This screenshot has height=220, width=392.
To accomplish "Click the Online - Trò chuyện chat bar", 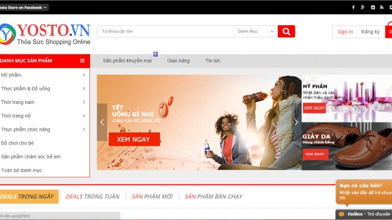I will 364,214.
